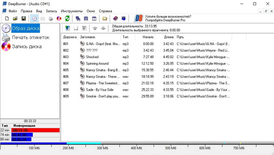The height and width of the screenshot is (155, 274).
Task: Select the Smokie - Don't play you... track
Action: [146, 96]
